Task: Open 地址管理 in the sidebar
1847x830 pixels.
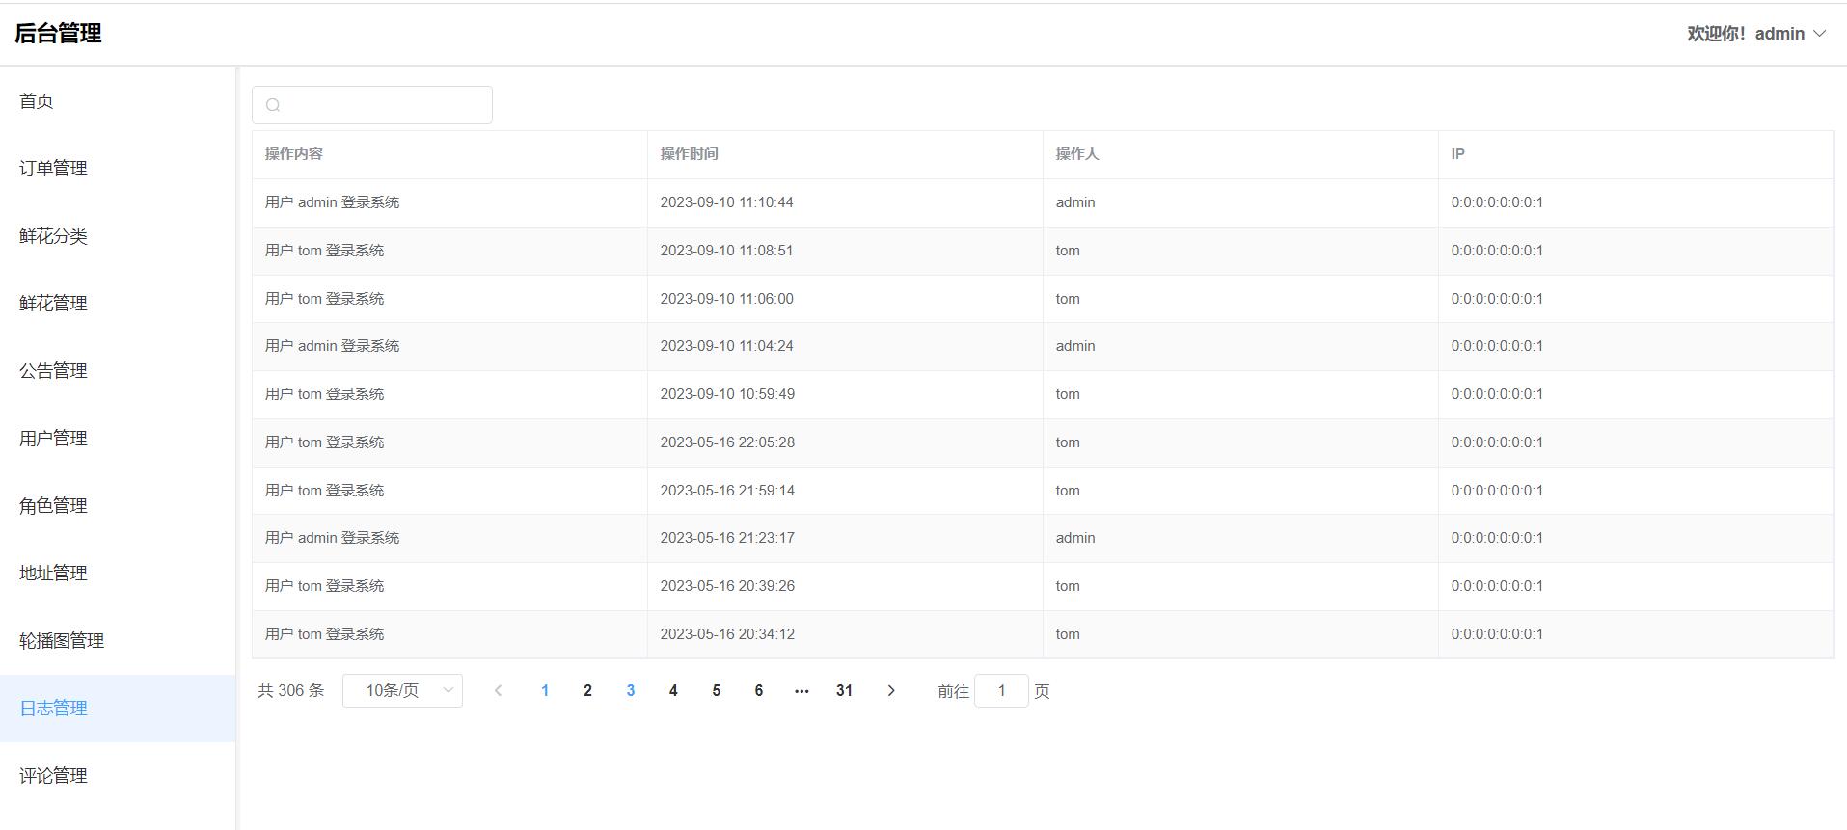Action: coord(118,574)
